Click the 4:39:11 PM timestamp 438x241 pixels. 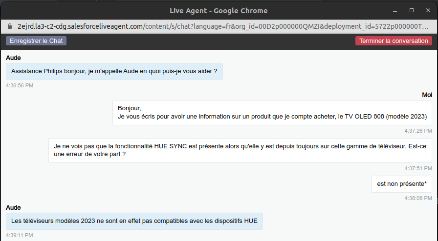click(x=19, y=235)
